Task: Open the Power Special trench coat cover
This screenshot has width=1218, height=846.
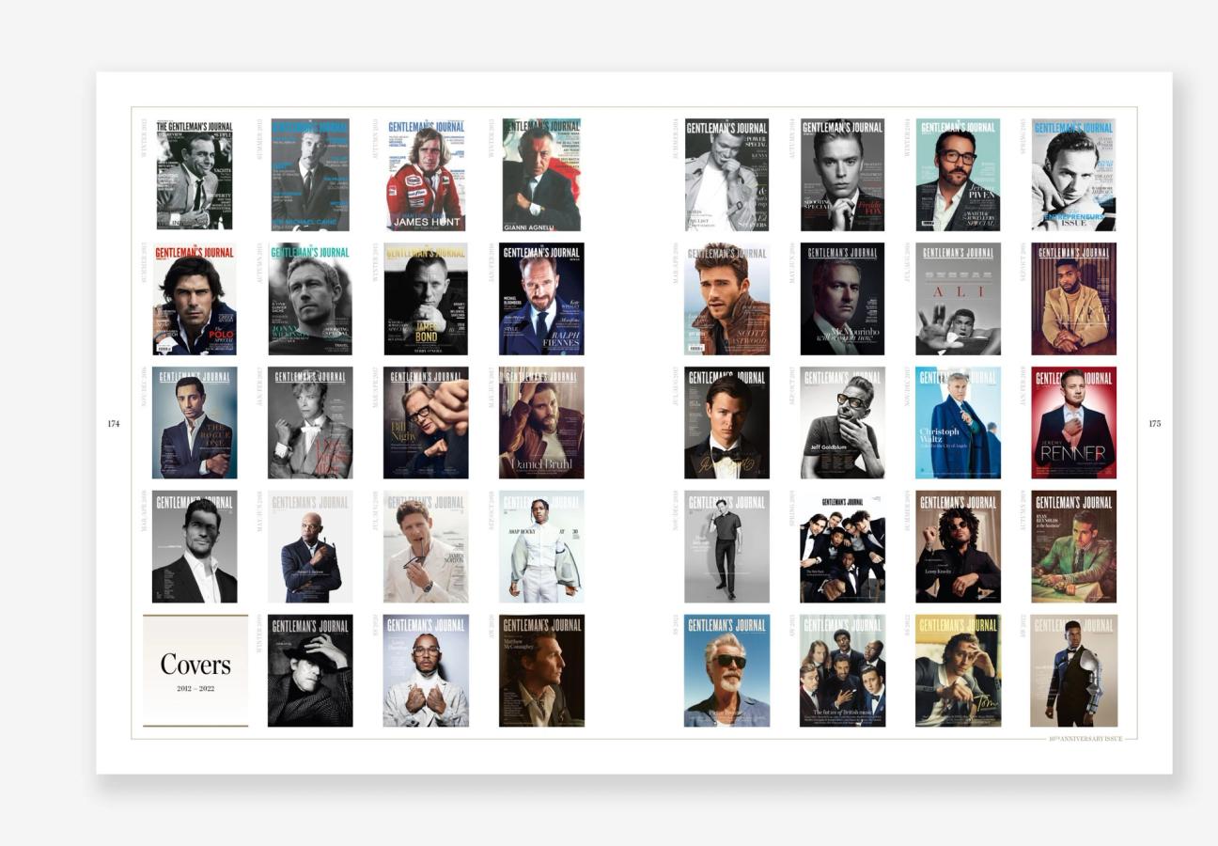Action: coord(726,175)
